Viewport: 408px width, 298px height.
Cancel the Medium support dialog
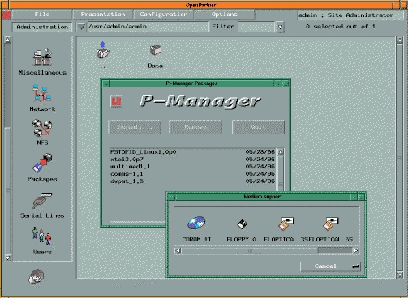tap(330, 266)
